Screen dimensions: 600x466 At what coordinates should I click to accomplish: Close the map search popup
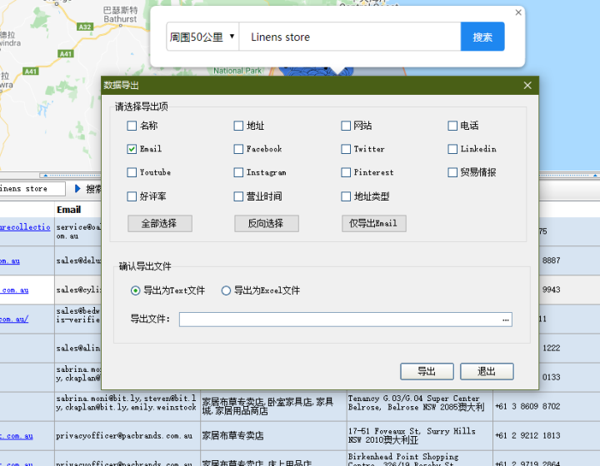pyautogui.click(x=518, y=12)
